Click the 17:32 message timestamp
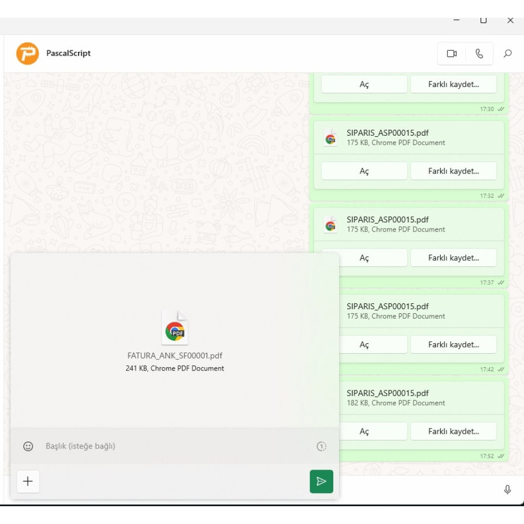The width and height of the screenshot is (524, 524). pos(487,195)
